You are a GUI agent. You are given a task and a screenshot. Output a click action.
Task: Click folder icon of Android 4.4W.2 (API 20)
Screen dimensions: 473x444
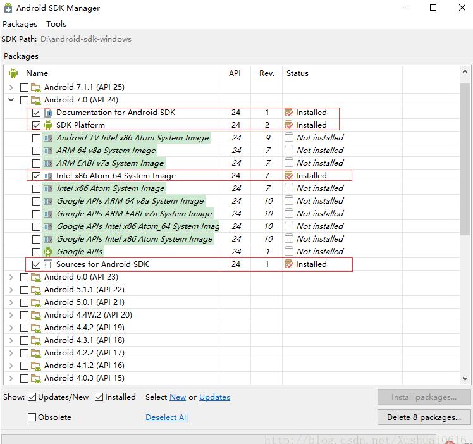[x=36, y=315]
